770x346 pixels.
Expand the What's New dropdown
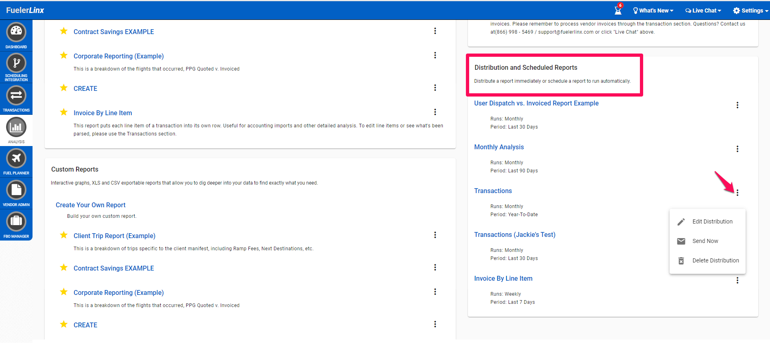(653, 11)
